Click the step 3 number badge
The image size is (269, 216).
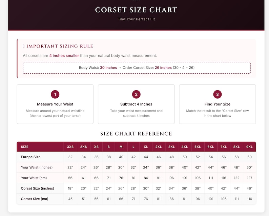(218, 94)
